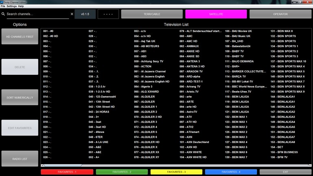This screenshot has height=176, width=313.
Task: Select channel "055 - Aaj Tak UK"
Action: coord(145,41)
